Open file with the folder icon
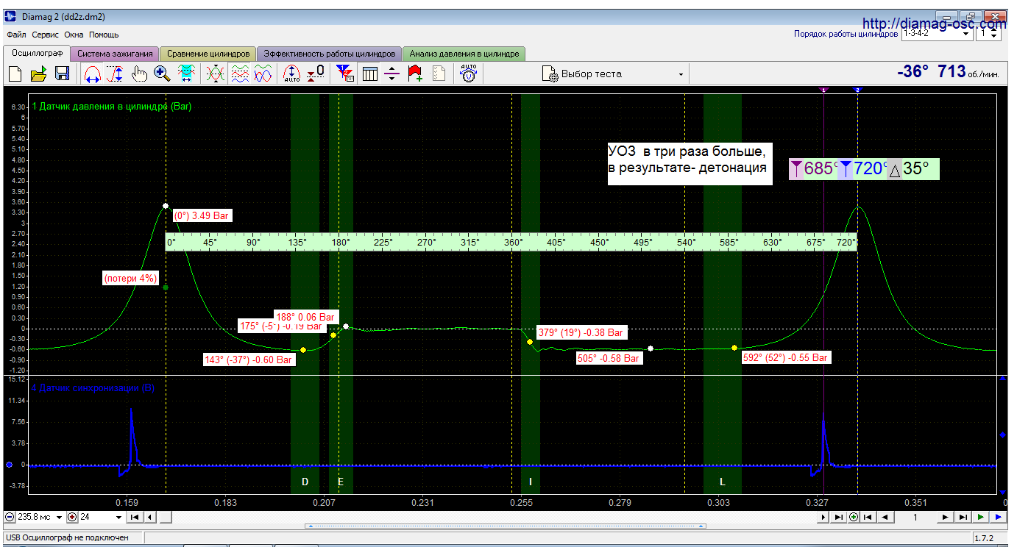Image resolution: width=1017 pixels, height=547 pixels. point(39,74)
